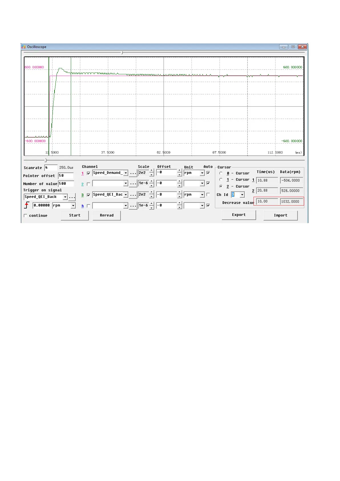Check the continue checkbox
The width and height of the screenshot is (340, 481).
point(25,216)
